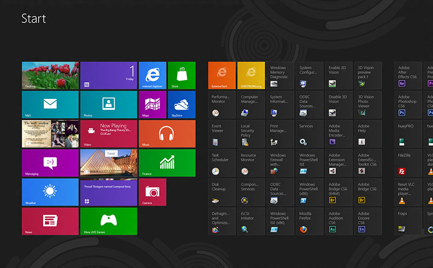Image resolution: width=433 pixels, height=268 pixels.
Task: Open the Task Scheduler tile
Action: click(x=222, y=163)
